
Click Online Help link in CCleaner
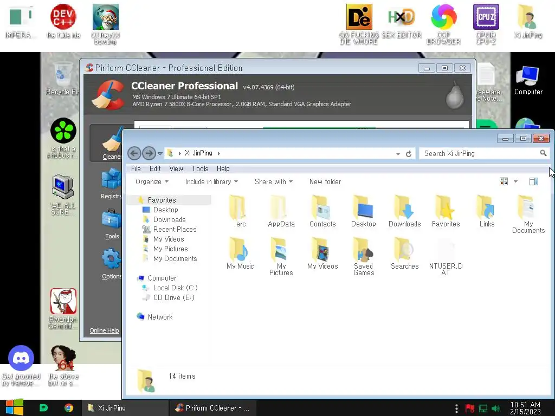(104, 330)
